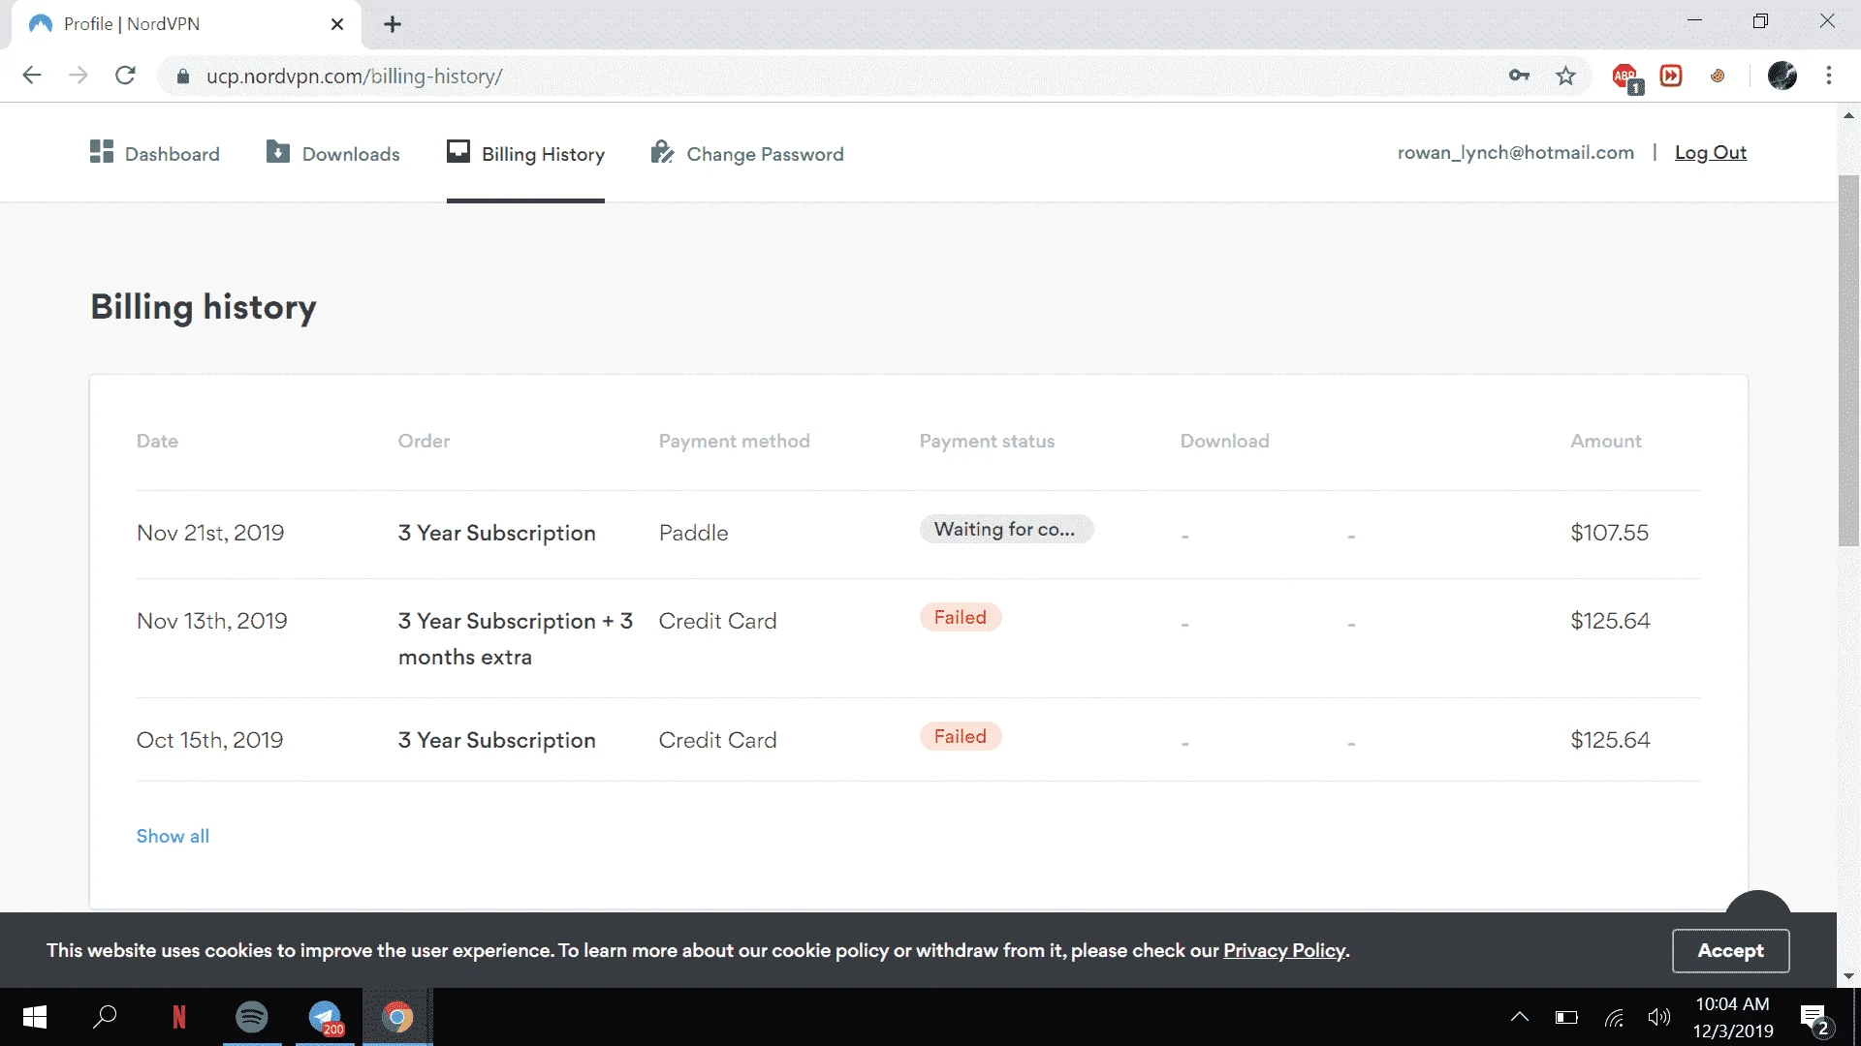The width and height of the screenshot is (1861, 1046).
Task: Click the Billing history page heading
Action: (x=204, y=307)
